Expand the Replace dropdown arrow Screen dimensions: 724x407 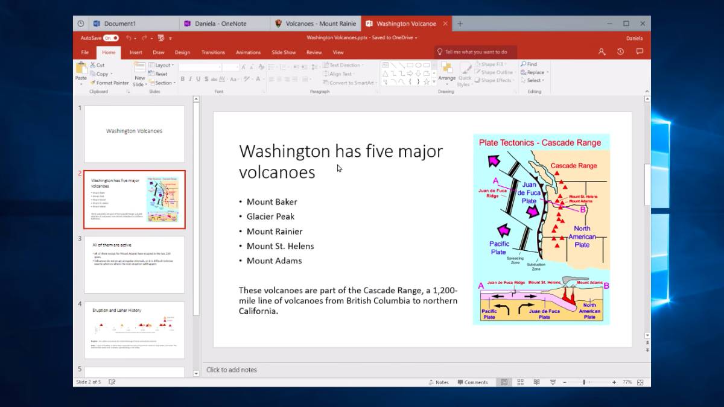click(548, 72)
